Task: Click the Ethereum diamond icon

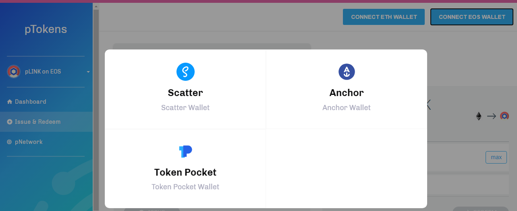Action: 479,116
